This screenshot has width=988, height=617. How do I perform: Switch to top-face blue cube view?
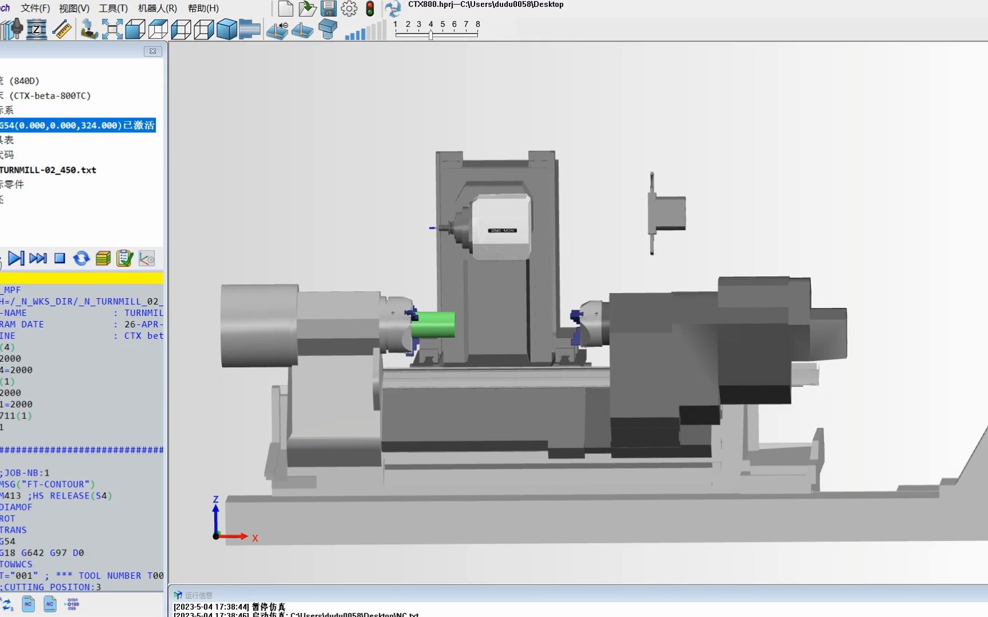tap(158, 29)
